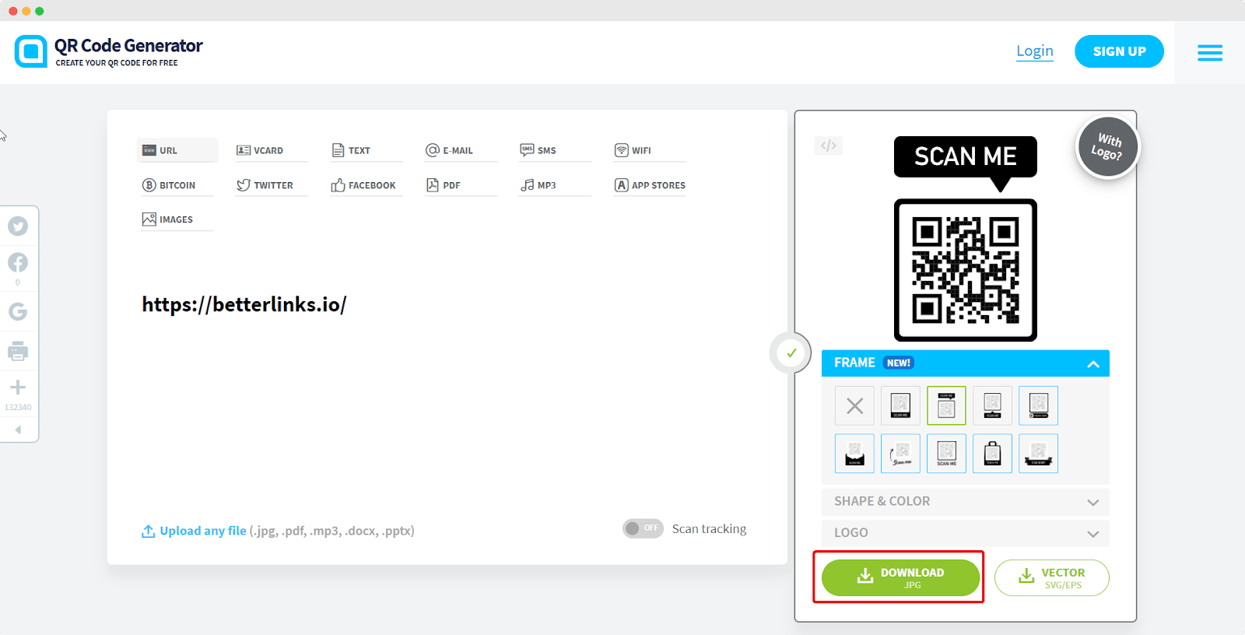Select the shopping bag frame

pos(992,454)
